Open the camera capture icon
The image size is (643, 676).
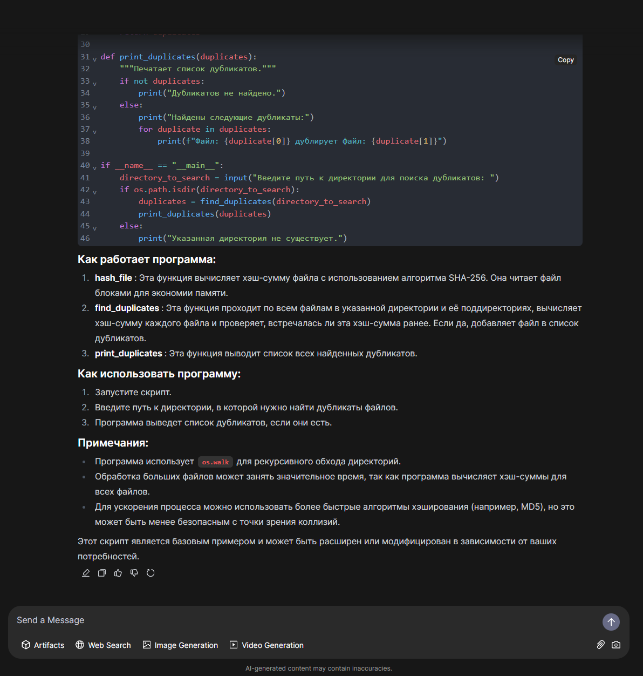(616, 645)
